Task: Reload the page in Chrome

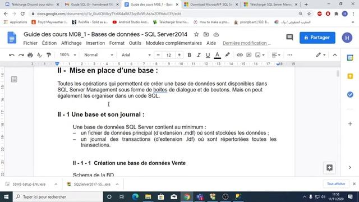Action: tap(22, 13)
